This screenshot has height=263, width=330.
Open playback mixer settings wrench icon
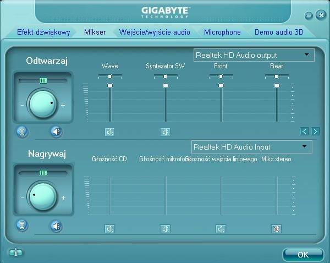point(22,132)
